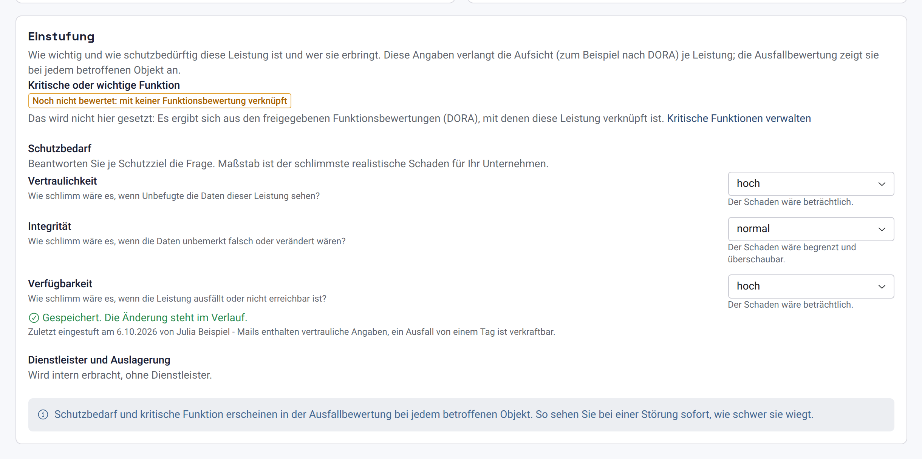Click 'Gespeichert. Die Änderung steht im Verlauf.' message
This screenshot has height=459, width=922.
point(145,318)
